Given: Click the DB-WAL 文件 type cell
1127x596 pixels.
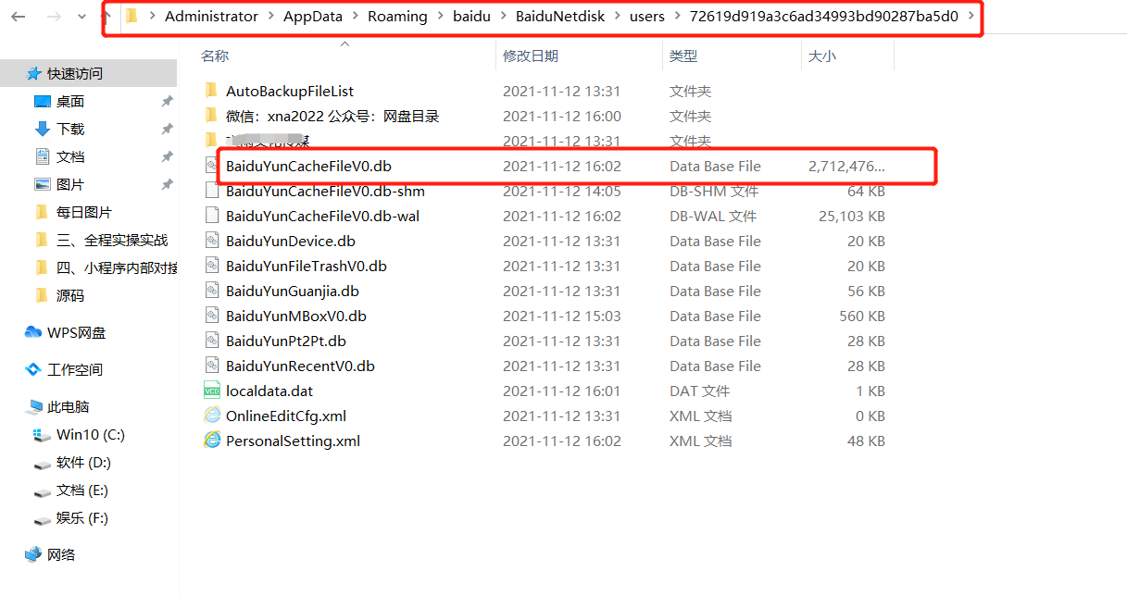Looking at the screenshot, I should point(713,216).
